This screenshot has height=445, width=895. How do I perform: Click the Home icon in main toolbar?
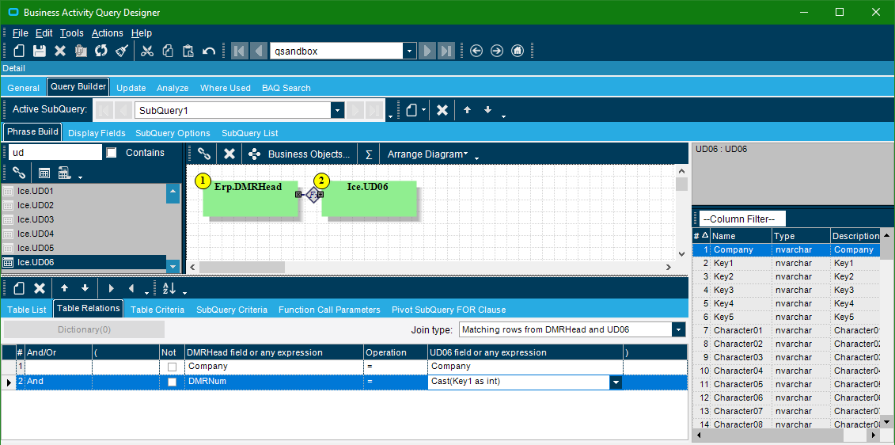[517, 51]
